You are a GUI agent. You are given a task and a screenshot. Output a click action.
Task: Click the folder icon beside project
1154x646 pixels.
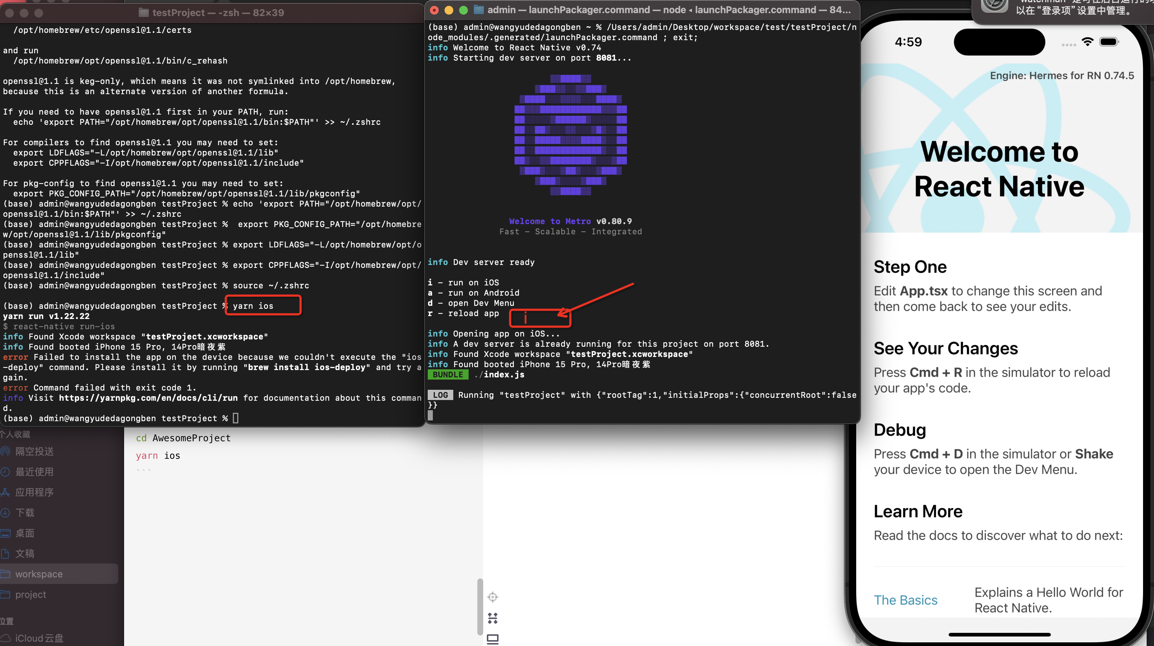(x=5, y=595)
